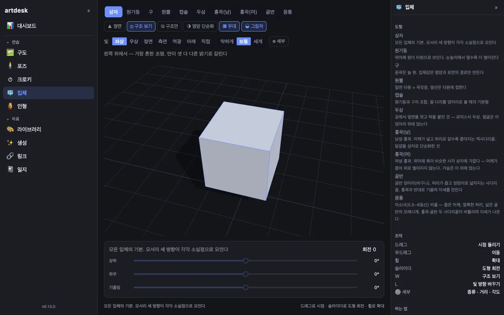Screen dimensions: 504x315
Task: Open the 흉곽(남) shape tab
Action: coord(222,12)
